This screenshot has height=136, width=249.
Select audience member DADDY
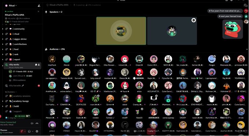183,113
